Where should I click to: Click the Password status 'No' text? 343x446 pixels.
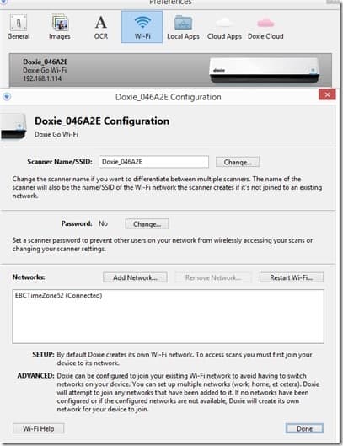(x=103, y=223)
